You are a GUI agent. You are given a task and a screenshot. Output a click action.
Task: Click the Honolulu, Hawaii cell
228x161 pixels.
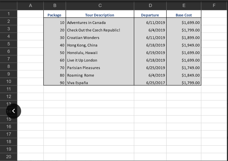pyautogui.click(x=100, y=53)
